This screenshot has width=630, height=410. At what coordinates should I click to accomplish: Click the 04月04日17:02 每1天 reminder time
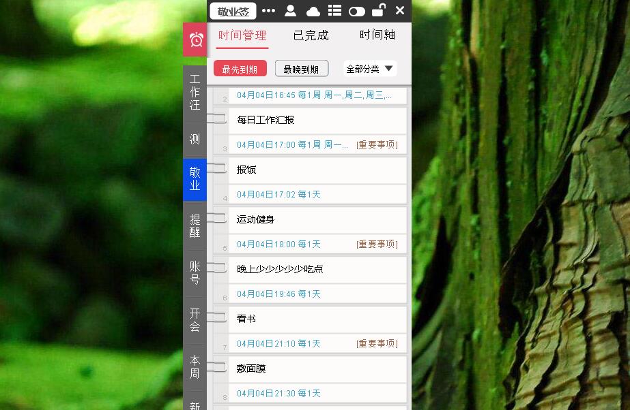[278, 194]
